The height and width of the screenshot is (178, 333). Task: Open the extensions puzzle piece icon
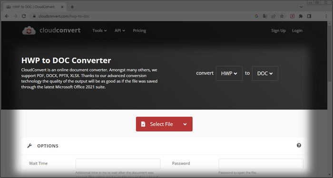click(301, 16)
